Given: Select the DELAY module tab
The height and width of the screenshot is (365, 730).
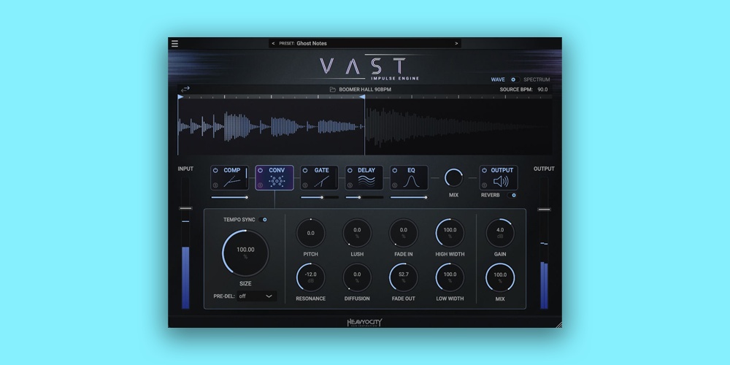Looking at the screenshot, I should click(365, 178).
